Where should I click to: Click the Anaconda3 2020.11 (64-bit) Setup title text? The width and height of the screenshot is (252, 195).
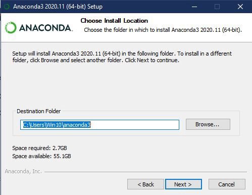[x=58, y=7]
